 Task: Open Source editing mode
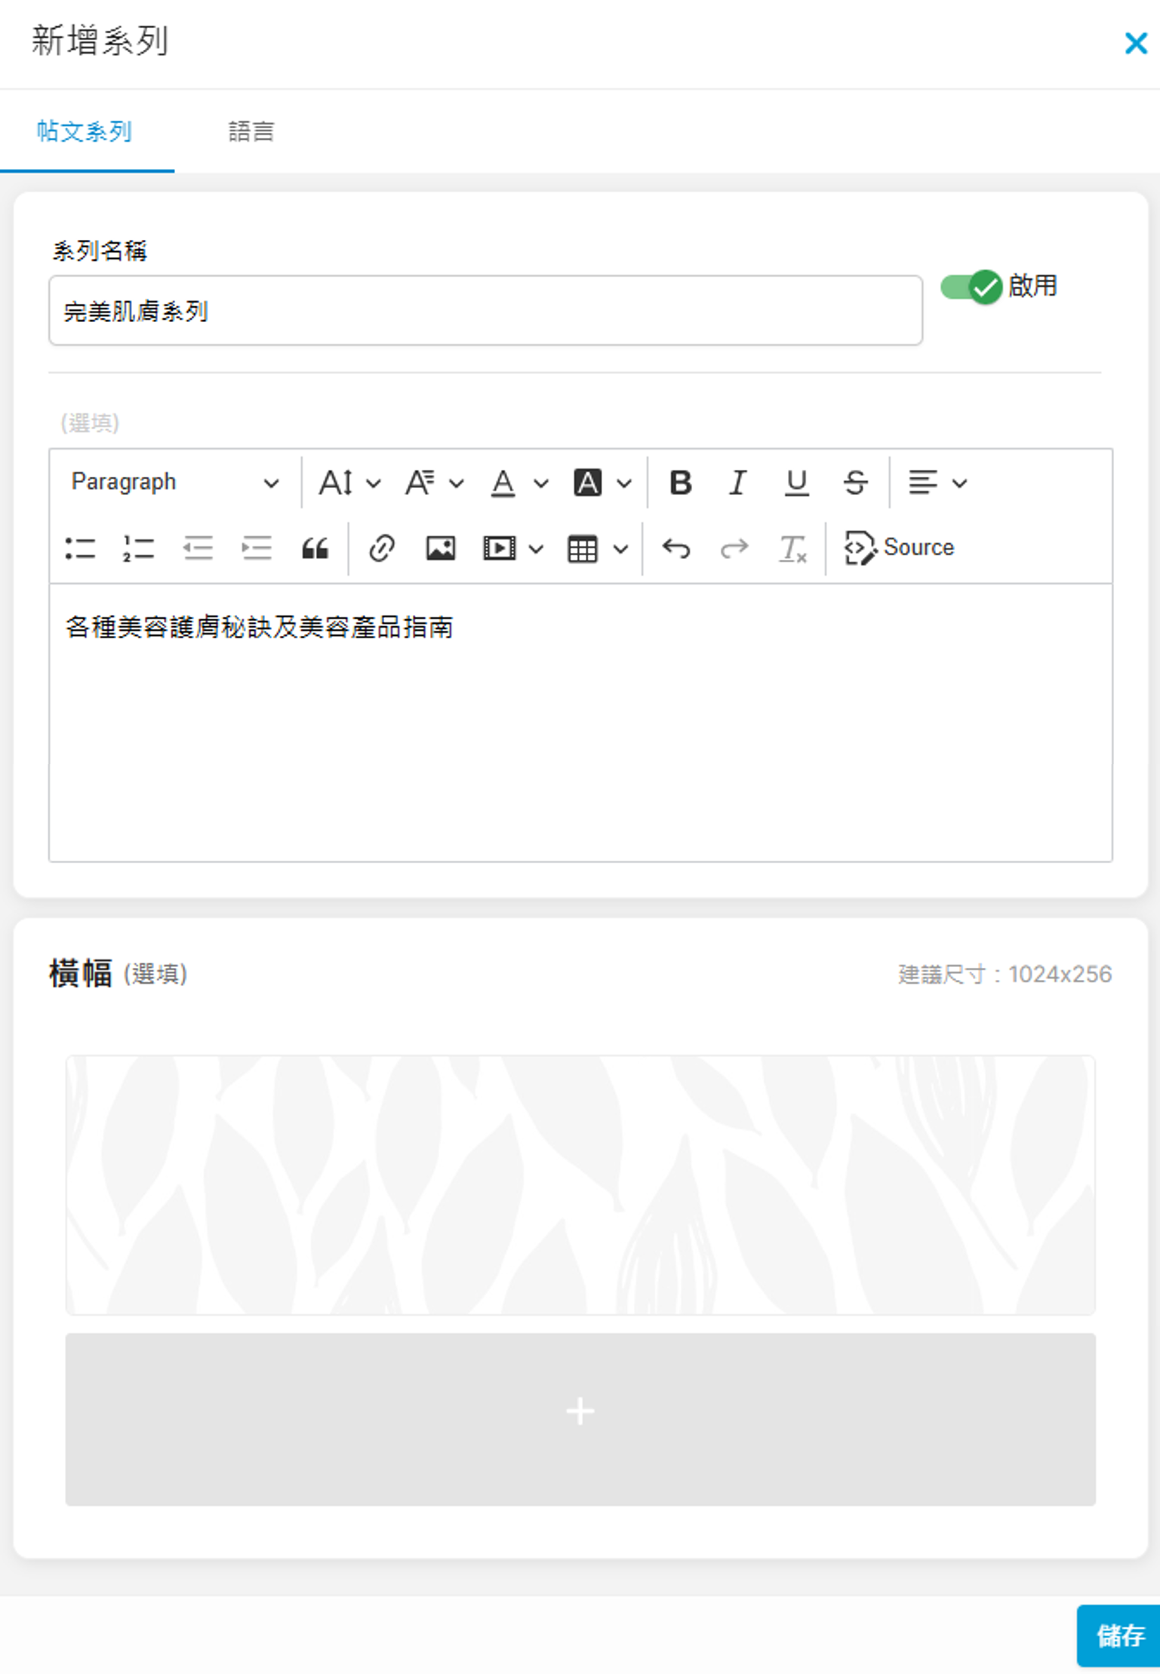899,548
